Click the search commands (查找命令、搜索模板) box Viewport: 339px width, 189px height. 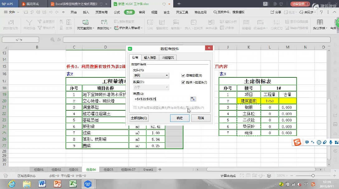229,12
